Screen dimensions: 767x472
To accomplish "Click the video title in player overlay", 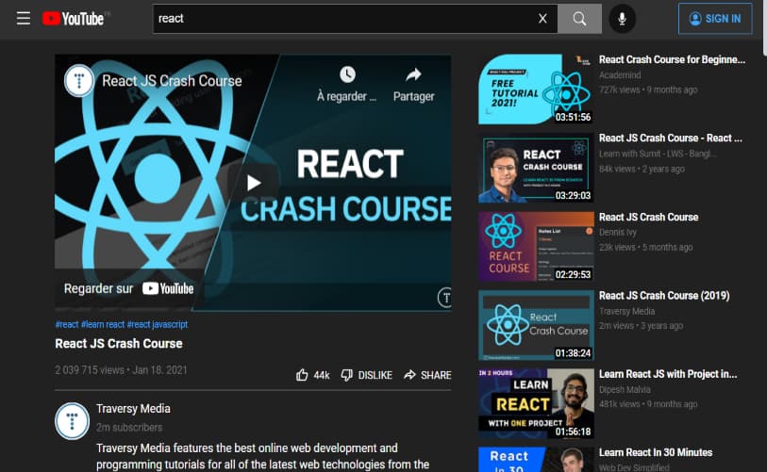I will (172, 81).
